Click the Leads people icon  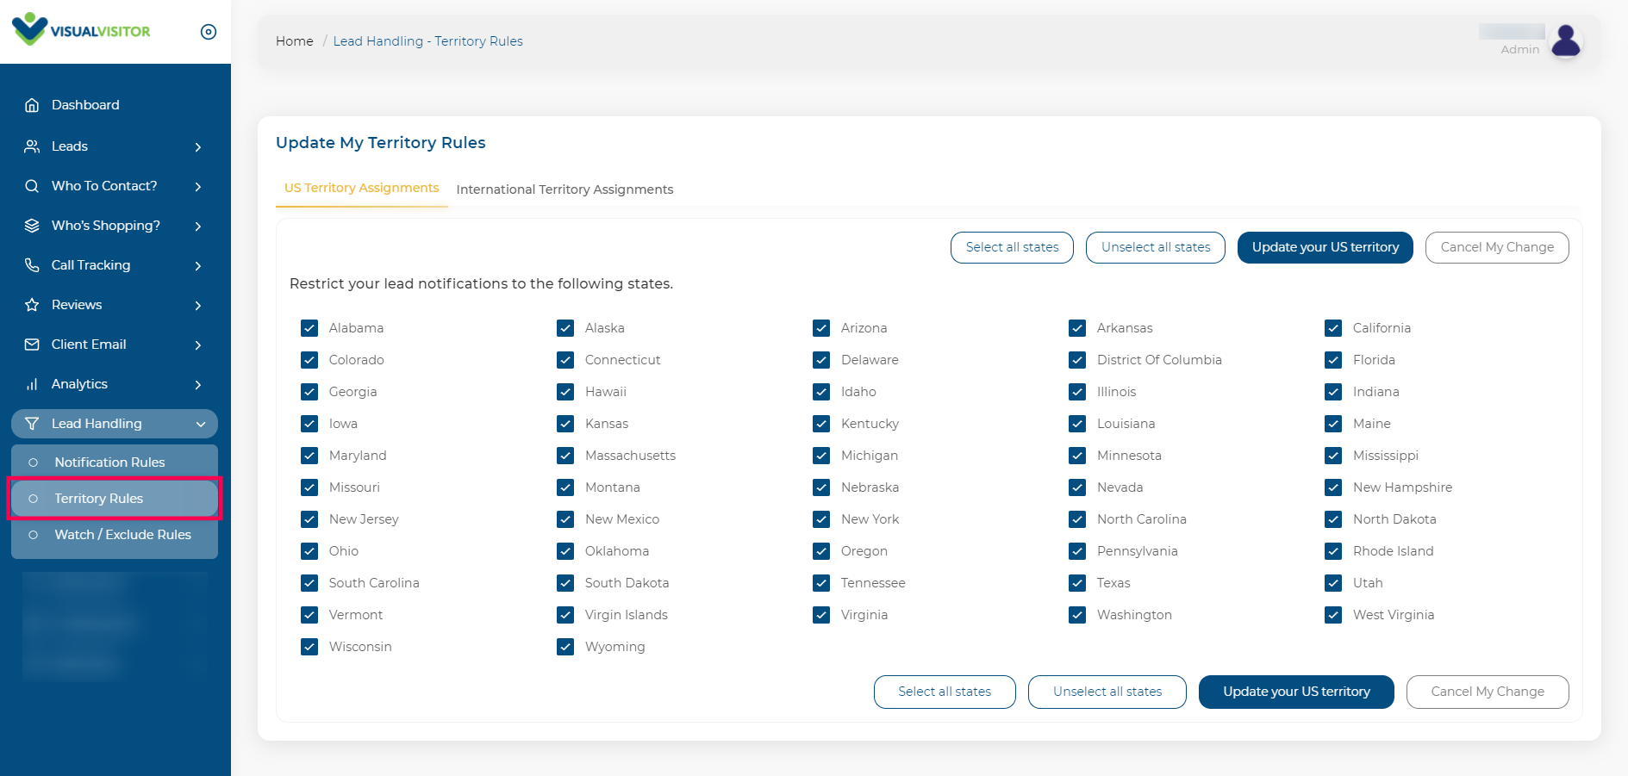[x=32, y=146]
